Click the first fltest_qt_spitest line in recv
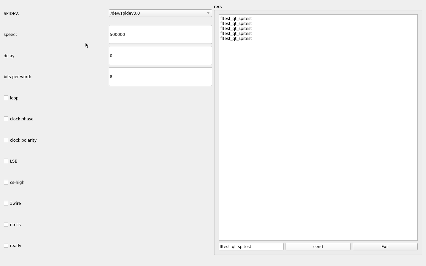 click(x=236, y=19)
